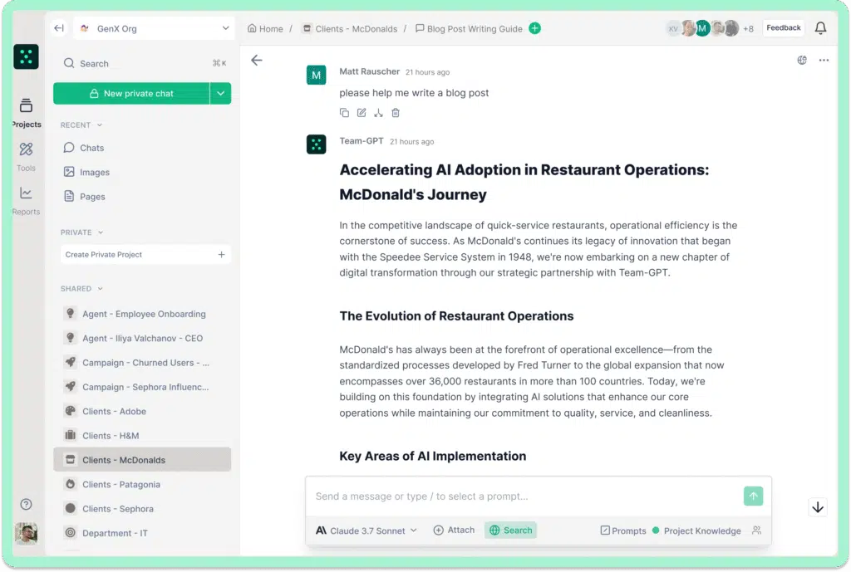Click the help question mark icon
The width and height of the screenshot is (851, 572).
coord(26,504)
